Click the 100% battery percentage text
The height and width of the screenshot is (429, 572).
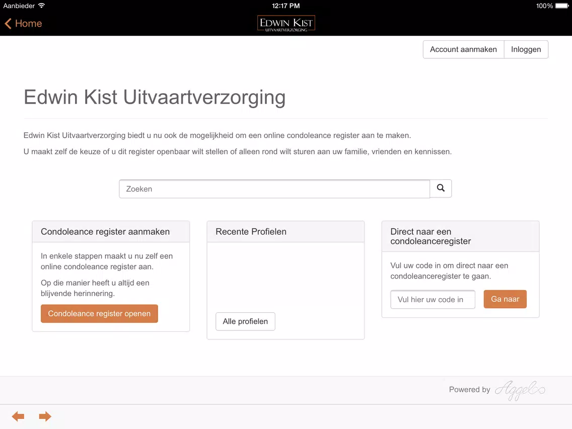[x=544, y=6]
